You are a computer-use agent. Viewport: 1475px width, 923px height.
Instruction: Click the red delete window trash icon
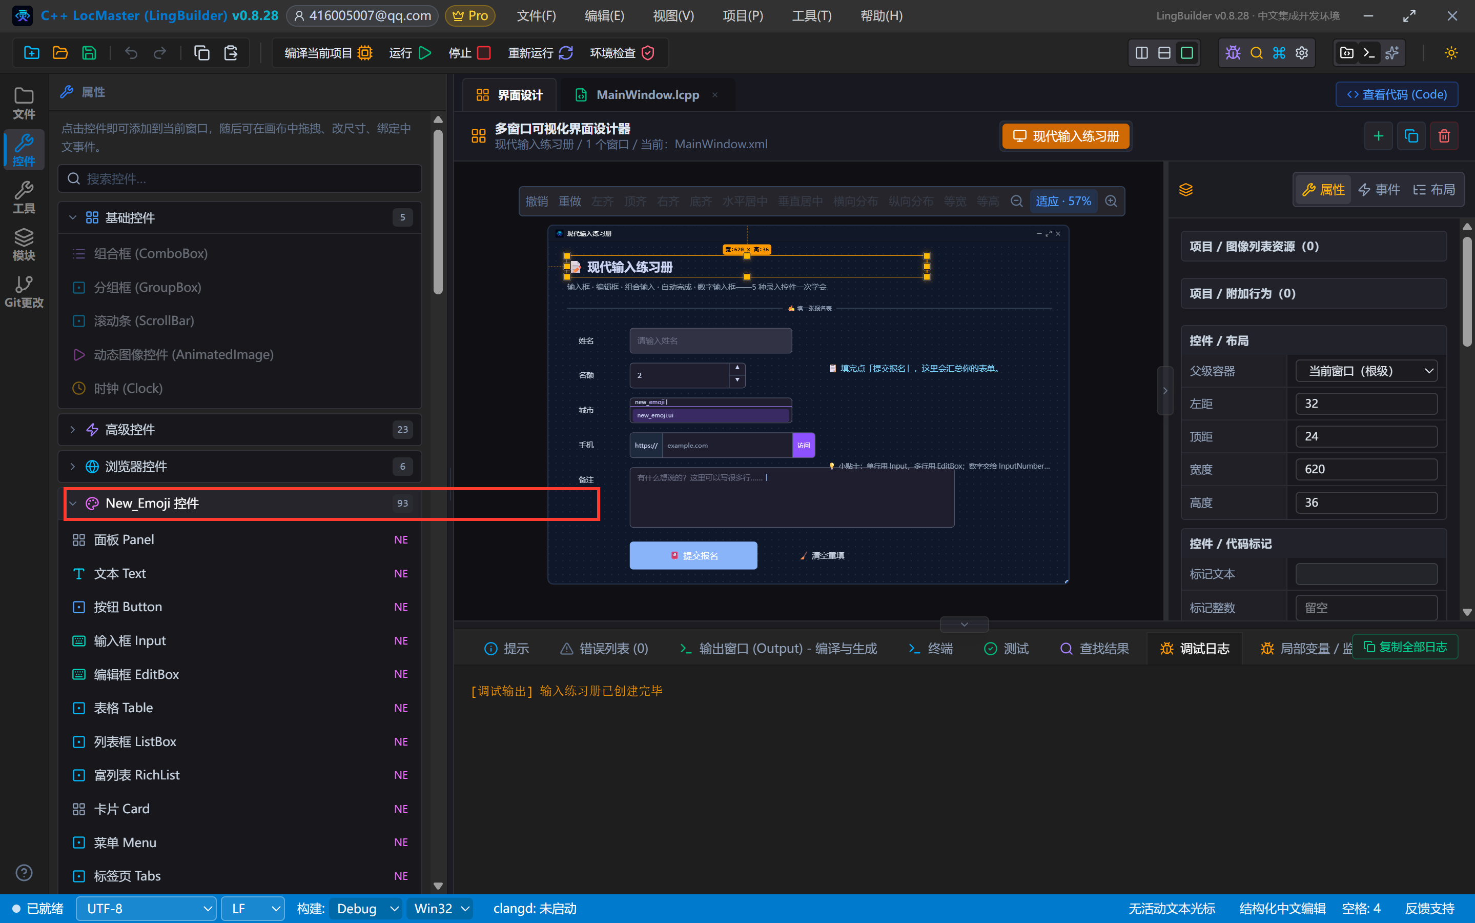(1444, 135)
